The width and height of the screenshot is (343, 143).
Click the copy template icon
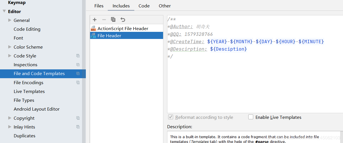(x=113, y=20)
